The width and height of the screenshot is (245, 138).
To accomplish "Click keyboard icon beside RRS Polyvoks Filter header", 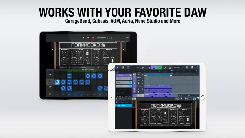I will pos(134,99).
